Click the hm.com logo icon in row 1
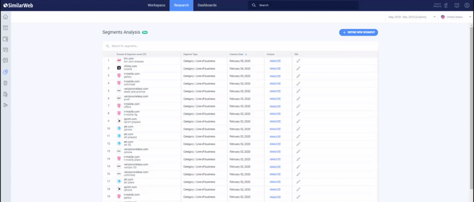Screen dimensions: 474x202 (119, 60)
